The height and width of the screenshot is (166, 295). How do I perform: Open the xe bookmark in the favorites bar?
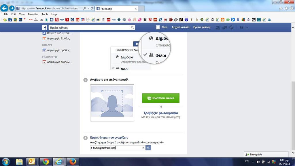(98, 20)
